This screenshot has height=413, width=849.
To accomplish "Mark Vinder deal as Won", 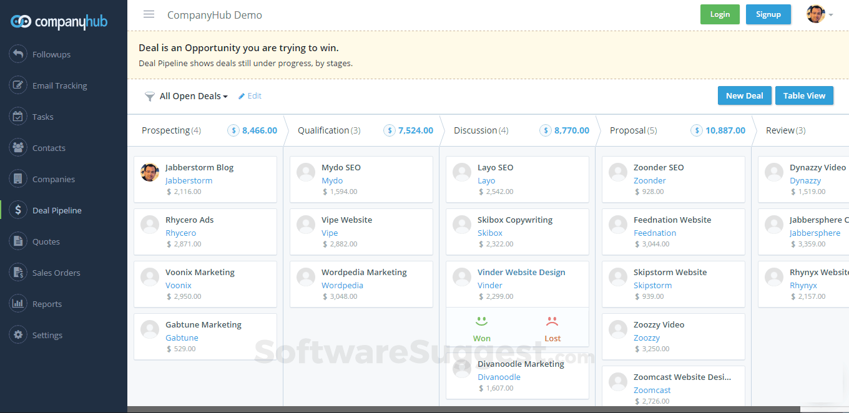I will click(x=481, y=329).
